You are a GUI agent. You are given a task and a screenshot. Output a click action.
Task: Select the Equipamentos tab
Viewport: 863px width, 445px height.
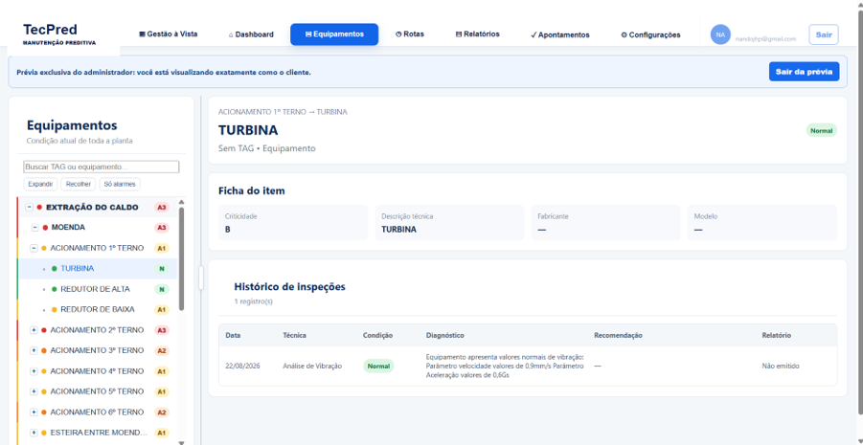tap(334, 34)
